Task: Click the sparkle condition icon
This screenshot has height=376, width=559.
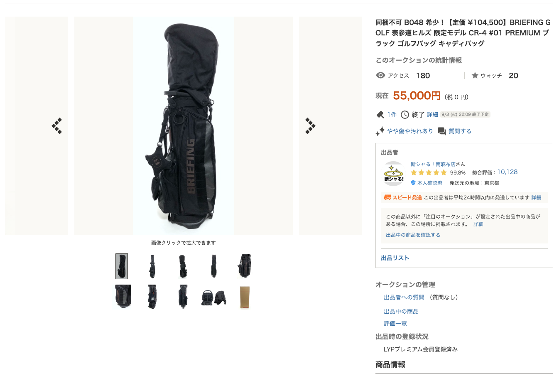Action: pos(380,131)
